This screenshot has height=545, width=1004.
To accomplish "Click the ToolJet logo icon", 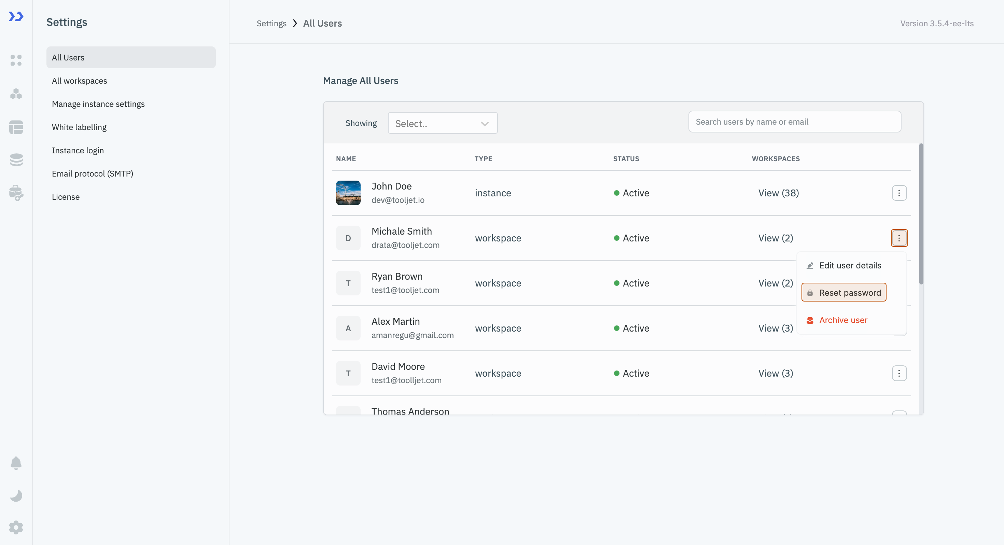I will point(16,16).
